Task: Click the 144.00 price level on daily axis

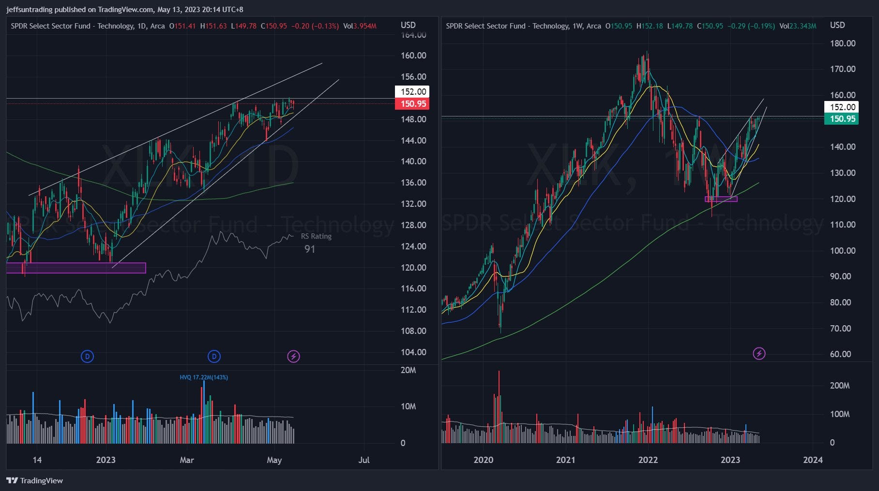Action: (413, 141)
